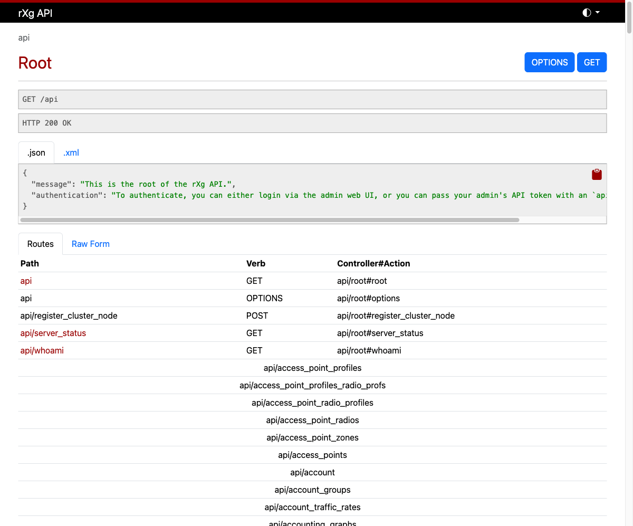Viewport: 633px width, 526px height.
Task: Click the HTTP 200 OK status box
Action: tap(312, 123)
